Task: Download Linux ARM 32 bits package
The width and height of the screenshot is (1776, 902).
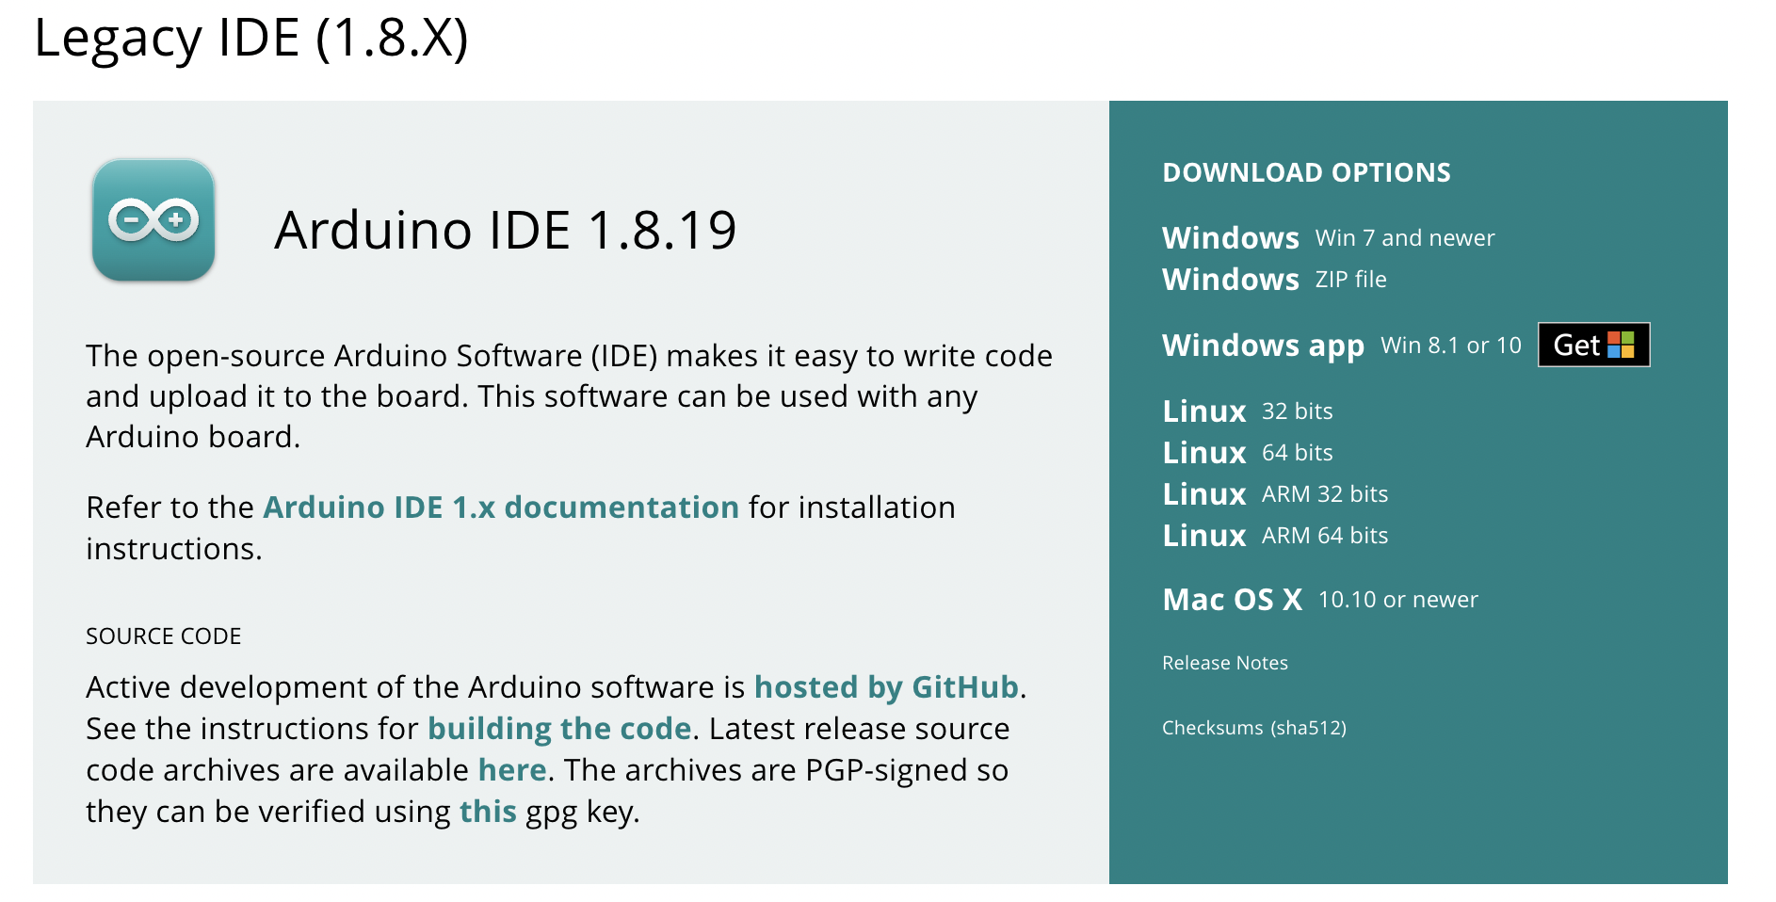Action: (1275, 493)
